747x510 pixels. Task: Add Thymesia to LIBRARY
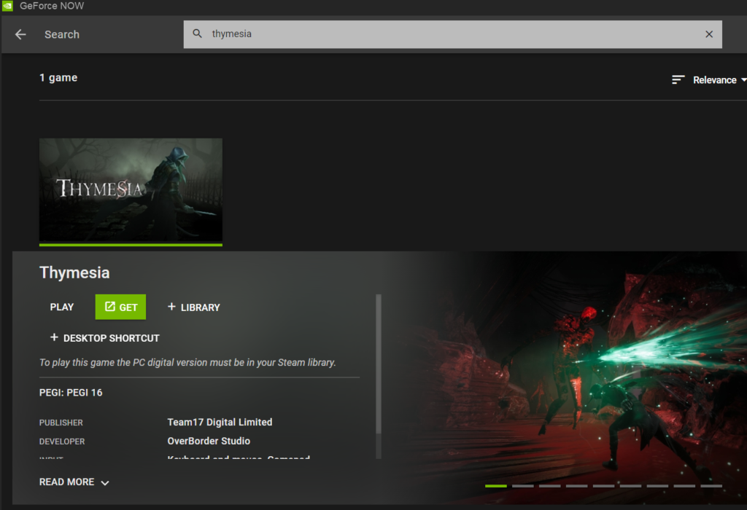click(194, 307)
